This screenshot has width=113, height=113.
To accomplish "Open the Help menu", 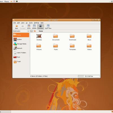I will [x=42, y=23].
